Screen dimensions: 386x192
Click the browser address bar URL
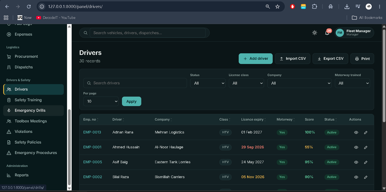75,7
